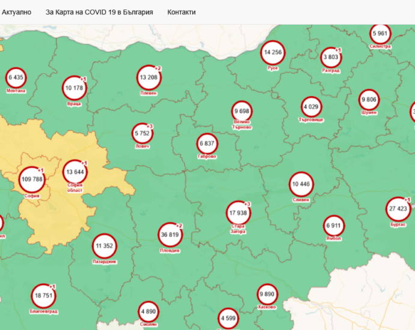Click the Пазарджик region label

point(105,262)
